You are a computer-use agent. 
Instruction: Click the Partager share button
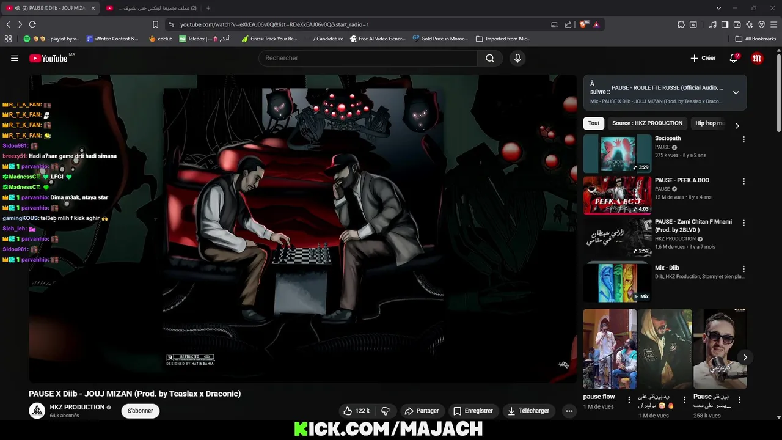(422, 411)
